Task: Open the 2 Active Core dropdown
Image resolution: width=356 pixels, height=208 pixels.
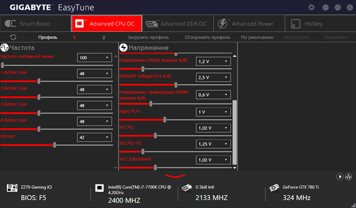Action: (94, 90)
